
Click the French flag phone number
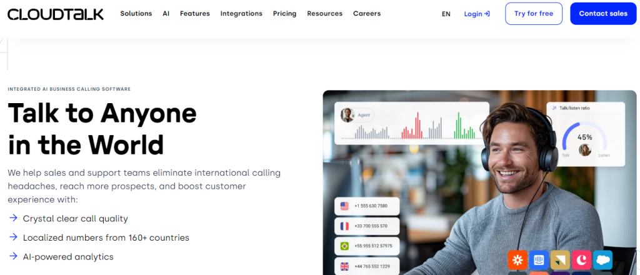(x=367, y=226)
